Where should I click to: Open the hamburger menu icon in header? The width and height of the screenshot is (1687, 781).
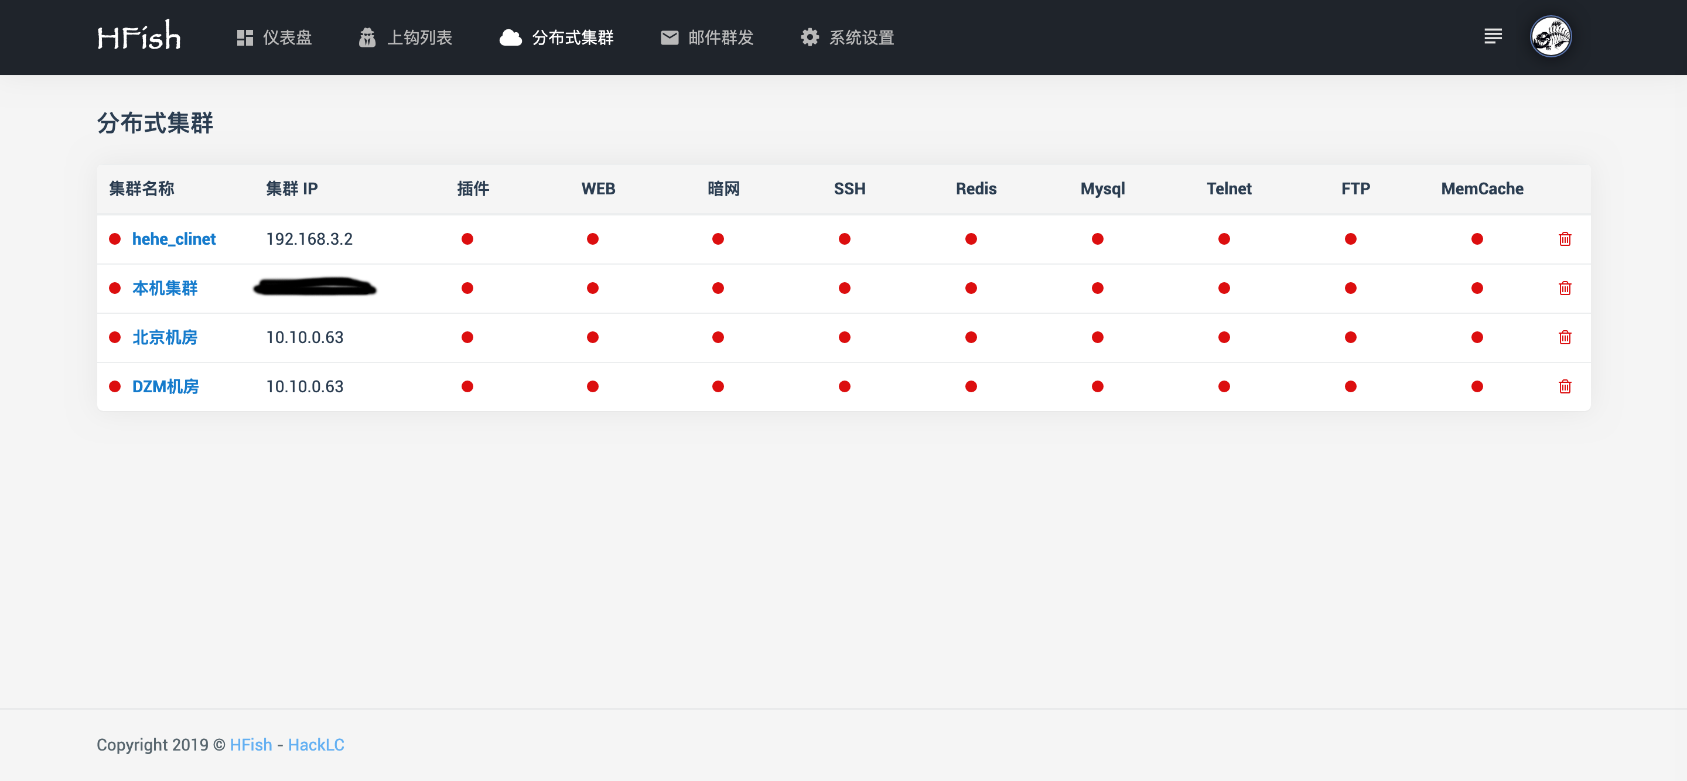point(1493,37)
